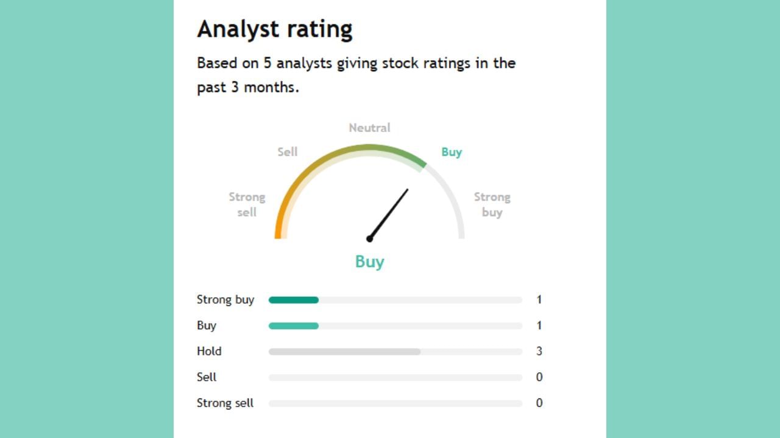
Task: Click the orange start of gauge arc
Action: [278, 228]
